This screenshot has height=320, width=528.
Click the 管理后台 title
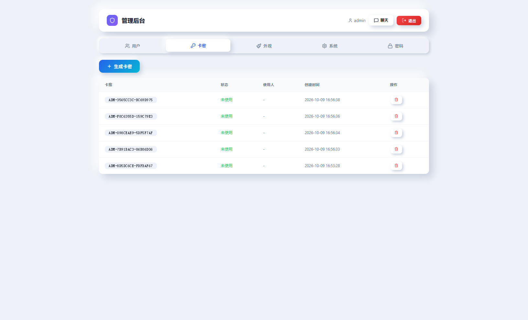click(133, 21)
